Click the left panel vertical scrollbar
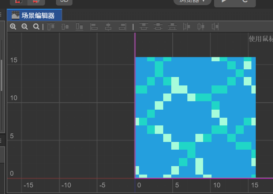Image resolution: width=273 pixels, height=194 pixels. point(1,75)
